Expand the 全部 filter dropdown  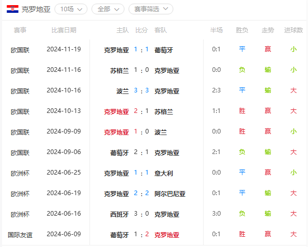(108, 9)
